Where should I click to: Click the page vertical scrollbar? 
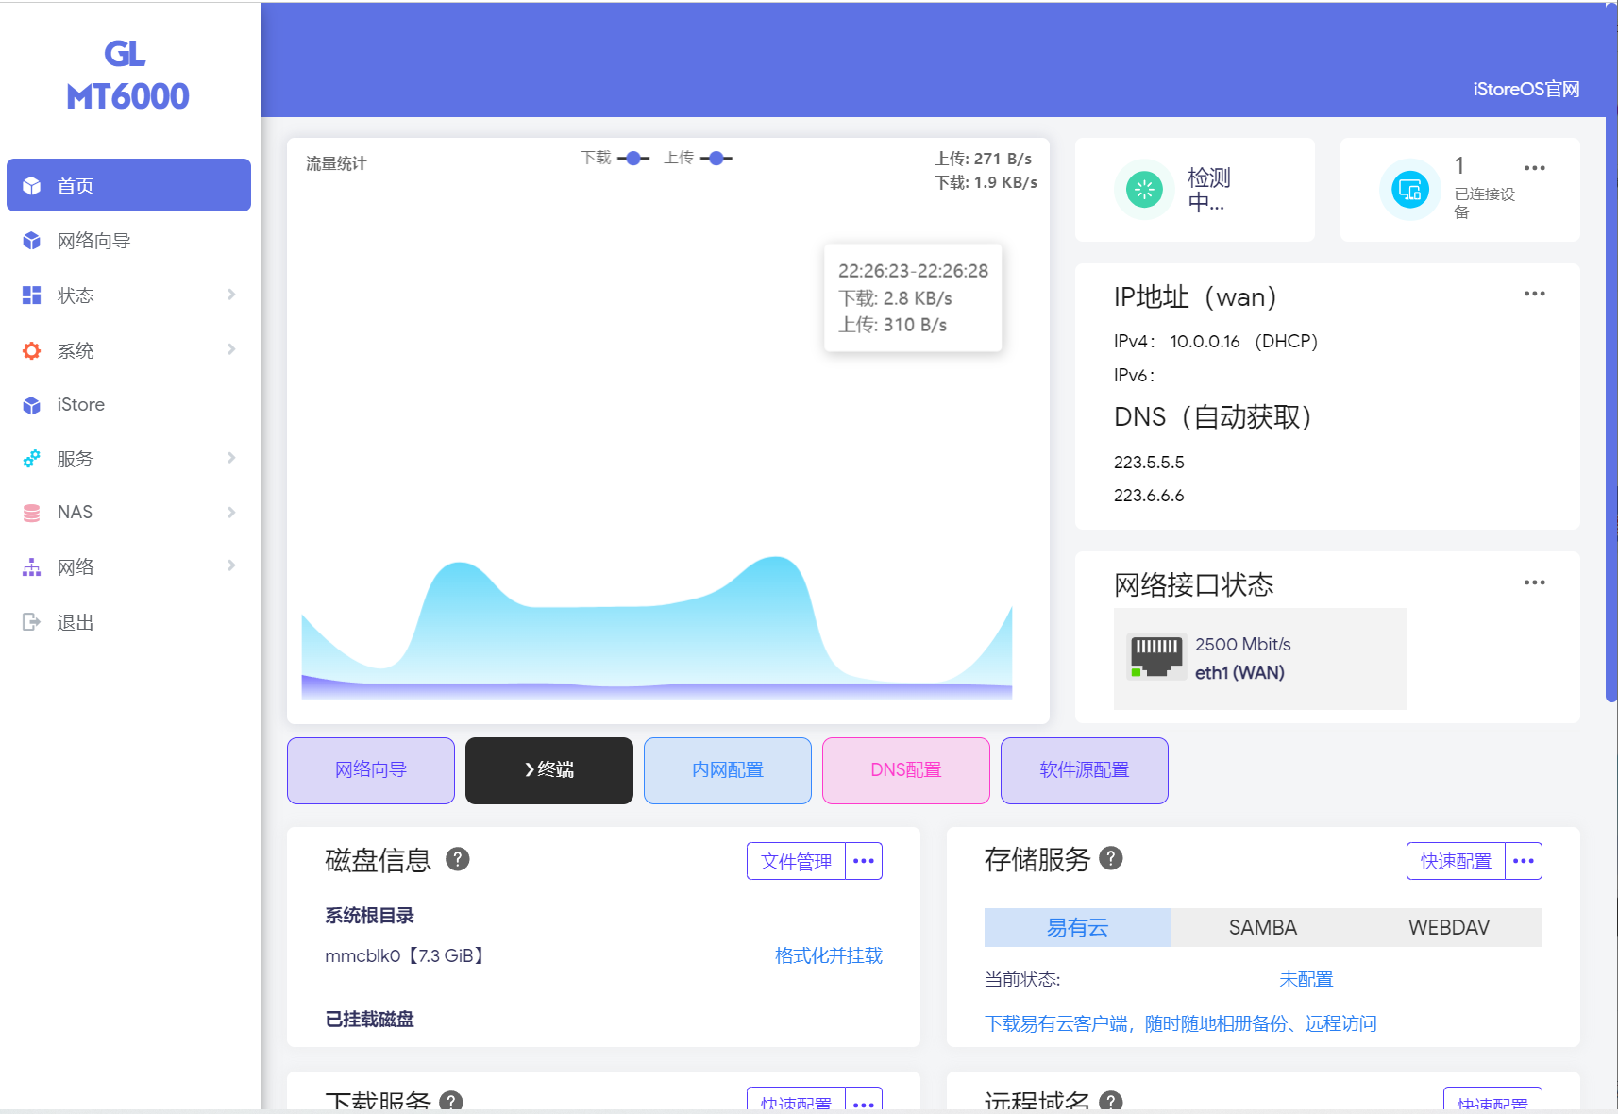click(x=1610, y=378)
